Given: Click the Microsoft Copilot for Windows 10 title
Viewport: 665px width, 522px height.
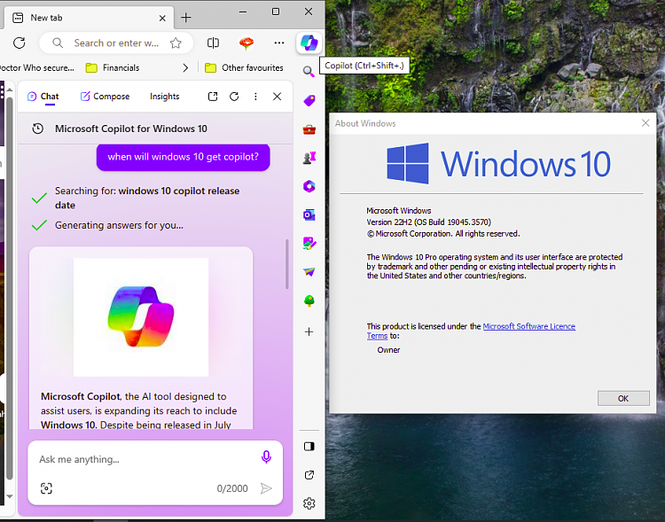Looking at the screenshot, I should click(131, 129).
